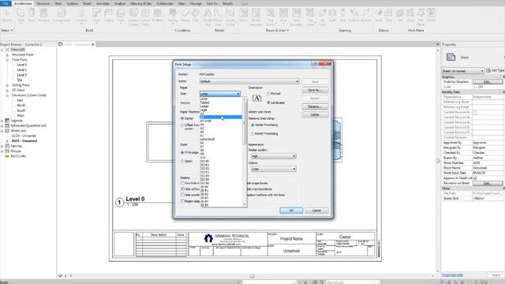
Task: Click the paper size list scrollbar
Action: [245, 151]
